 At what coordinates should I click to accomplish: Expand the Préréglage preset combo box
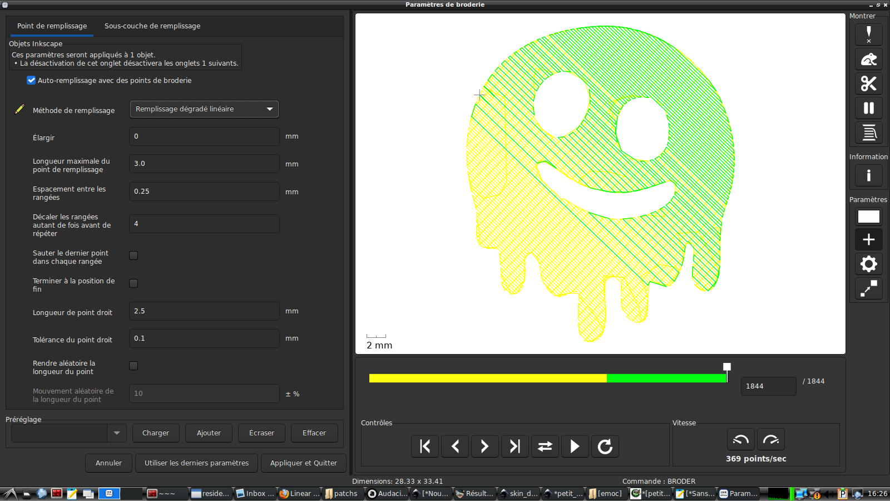(x=116, y=433)
